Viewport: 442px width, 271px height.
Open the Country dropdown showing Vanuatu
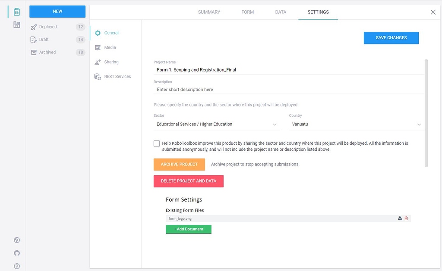418,124
